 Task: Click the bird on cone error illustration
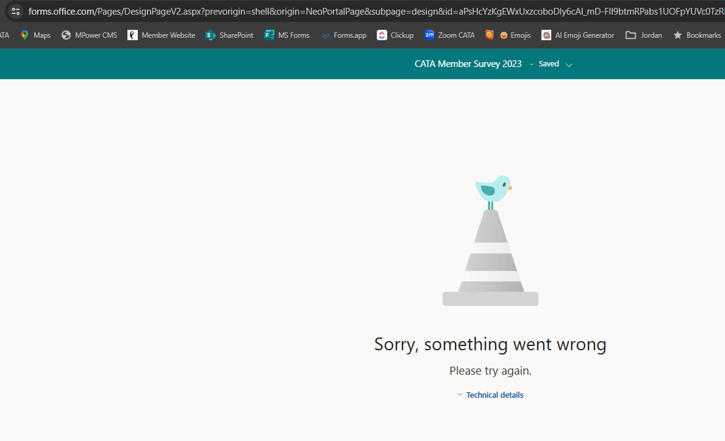click(491, 240)
